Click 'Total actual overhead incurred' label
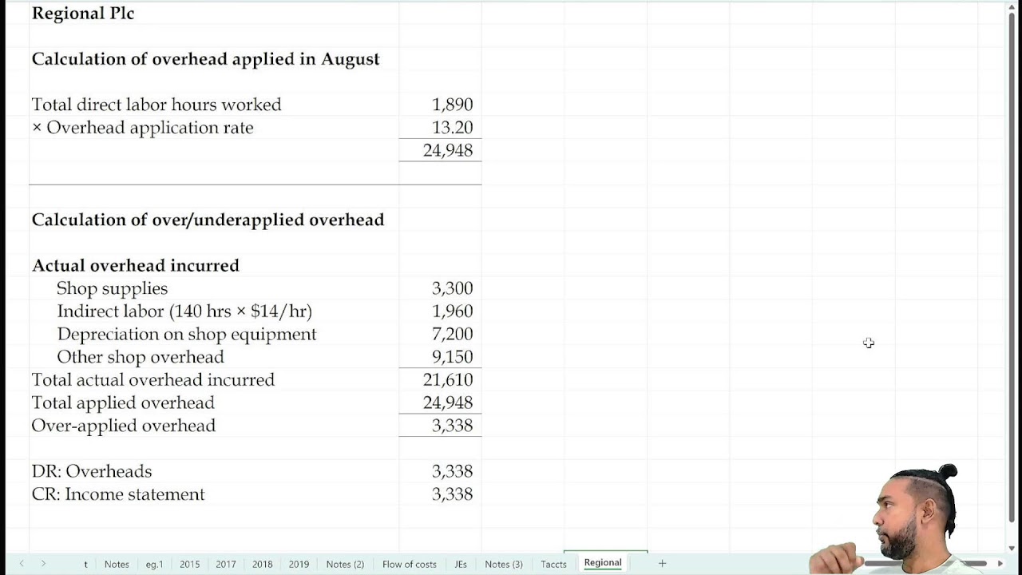The image size is (1022, 575). point(153,380)
